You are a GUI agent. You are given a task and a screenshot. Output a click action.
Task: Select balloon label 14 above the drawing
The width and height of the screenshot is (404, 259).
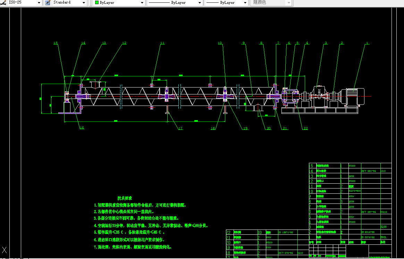point(83,43)
